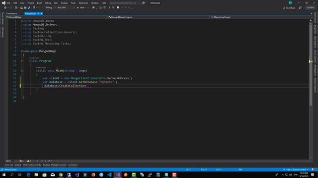Open the Output tab
318x178 pixels.
(18, 165)
